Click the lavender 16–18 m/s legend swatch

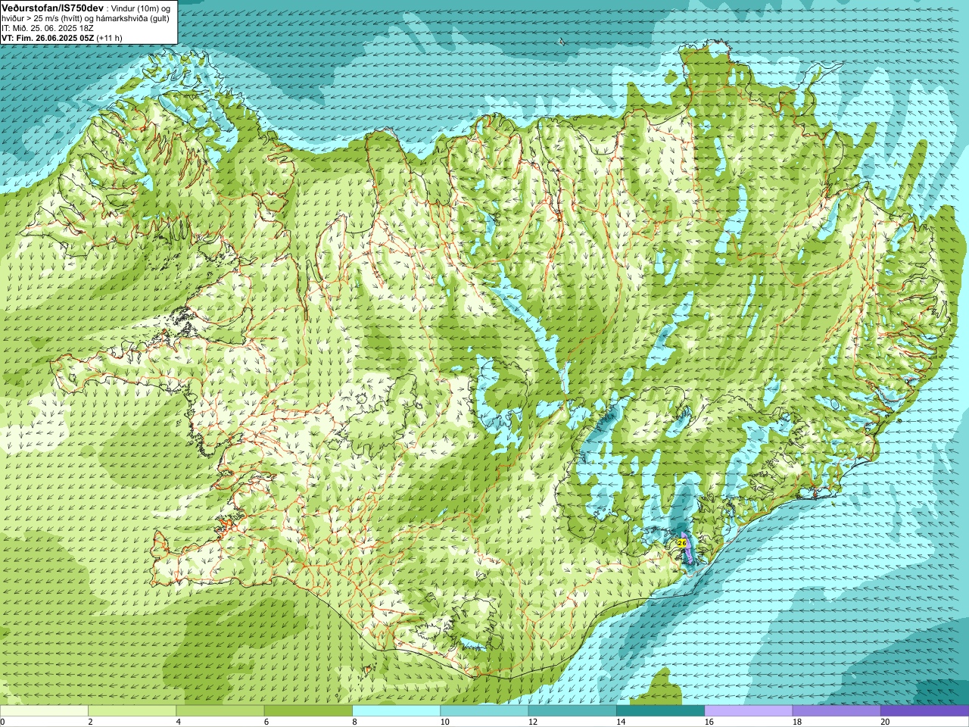coord(748,711)
